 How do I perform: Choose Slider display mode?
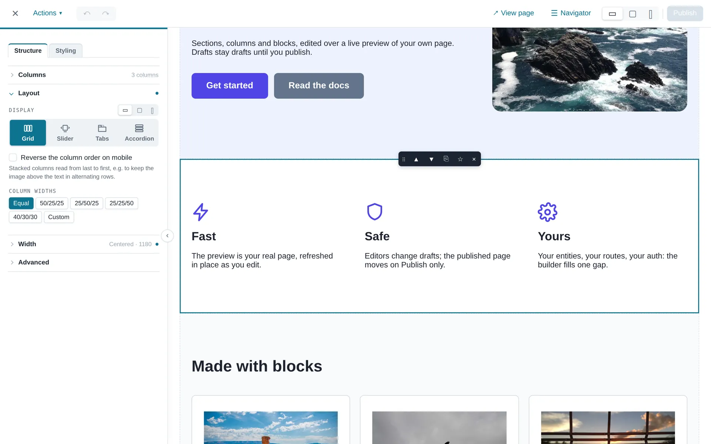(65, 132)
